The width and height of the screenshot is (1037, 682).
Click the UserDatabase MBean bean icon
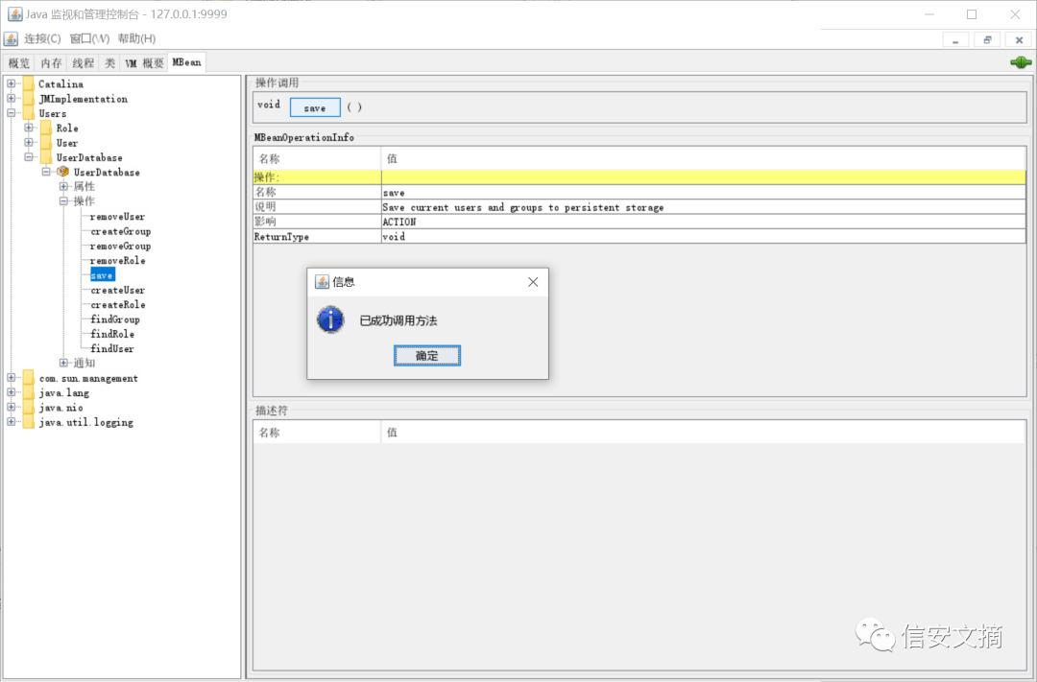click(62, 172)
